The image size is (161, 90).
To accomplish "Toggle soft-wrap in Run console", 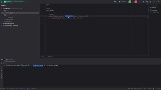I will 2,71.
